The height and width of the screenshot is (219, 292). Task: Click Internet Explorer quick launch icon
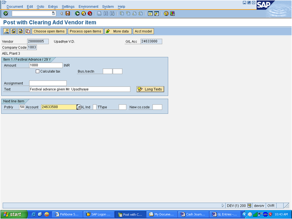(34, 214)
